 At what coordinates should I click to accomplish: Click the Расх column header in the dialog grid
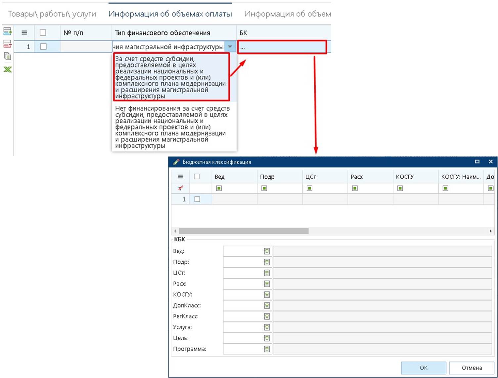371,177
